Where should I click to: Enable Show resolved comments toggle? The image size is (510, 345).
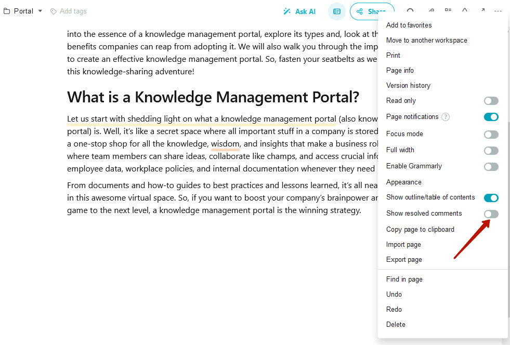pyautogui.click(x=491, y=214)
